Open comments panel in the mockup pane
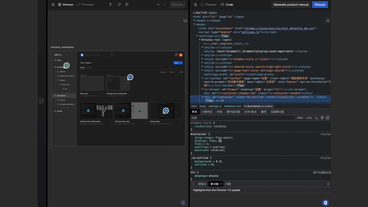This screenshot has width=368, height=207. click(x=185, y=21)
